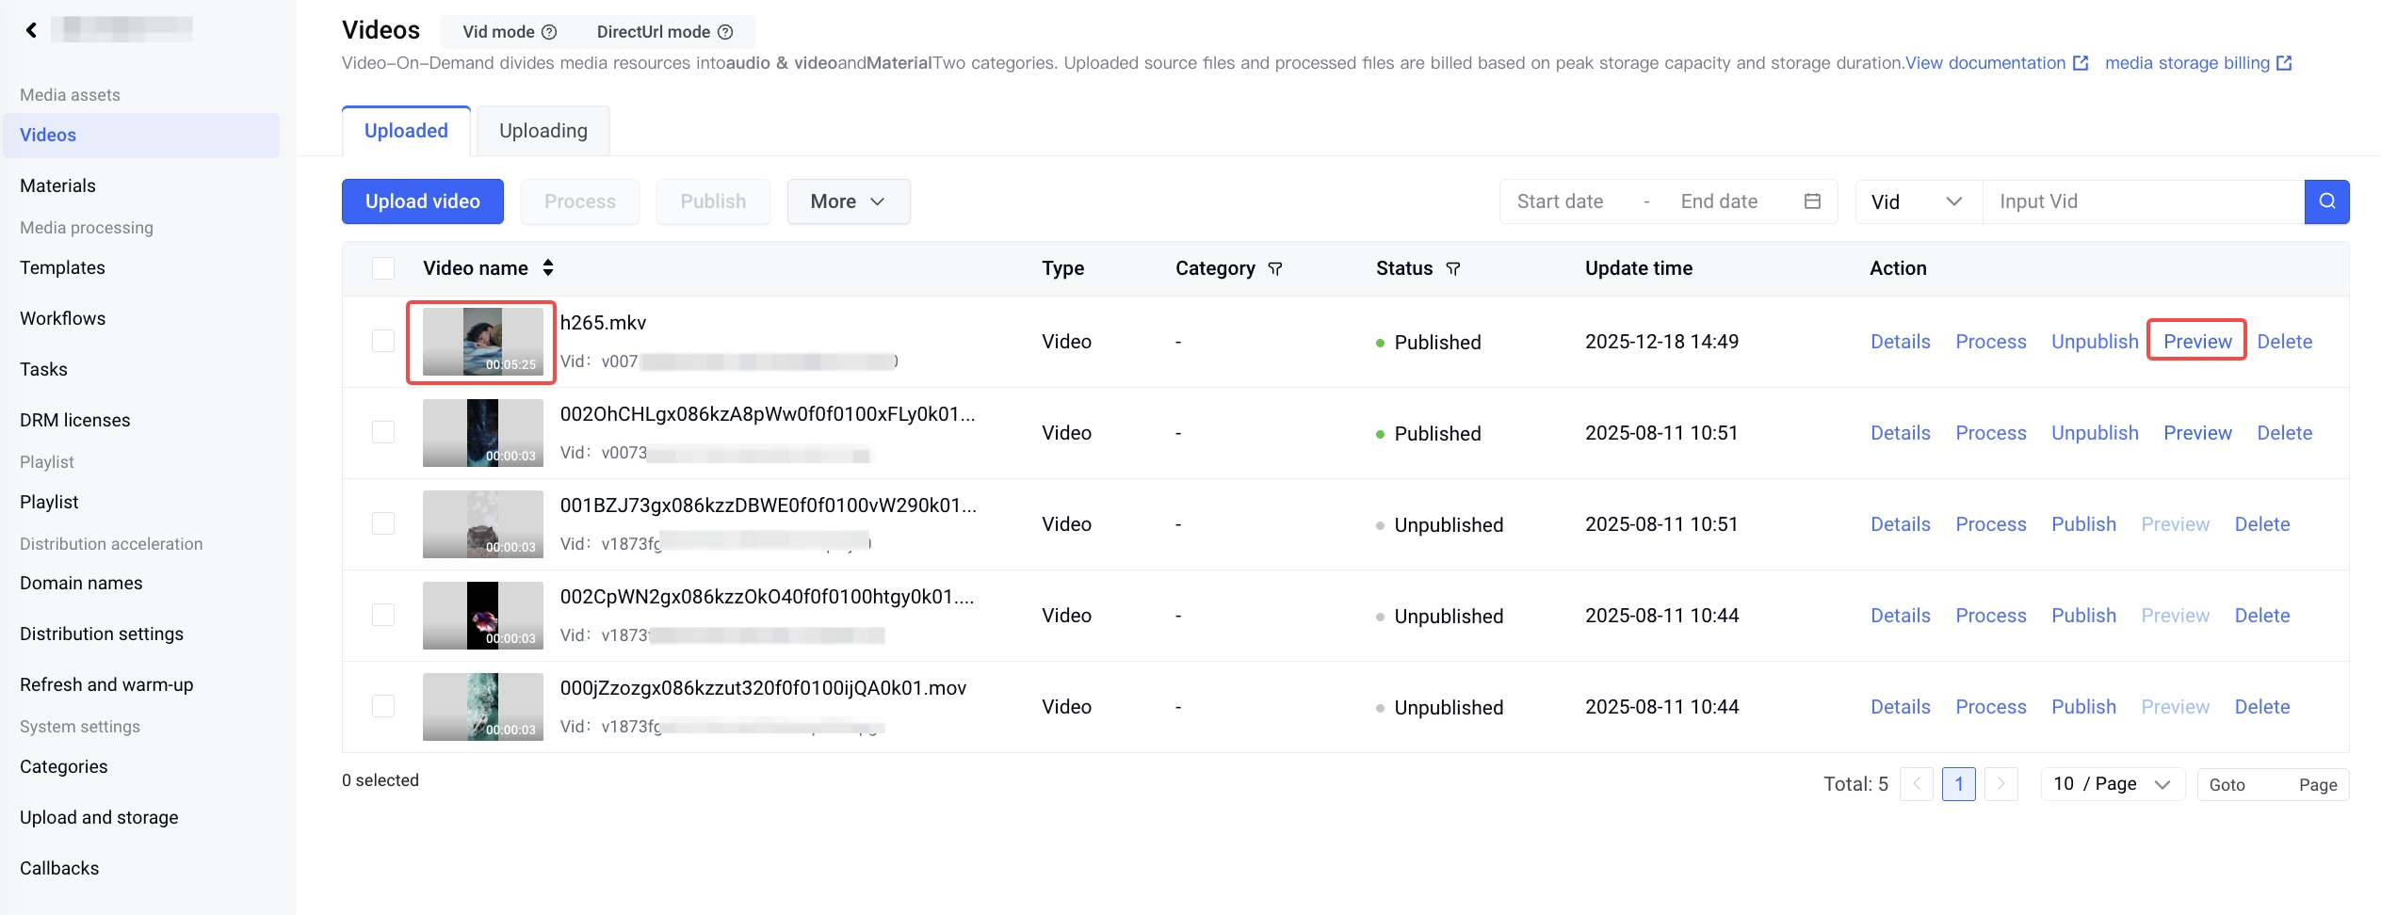Open Workflows in the sidebar
Viewport: 2381px width, 915px height.
point(63,318)
